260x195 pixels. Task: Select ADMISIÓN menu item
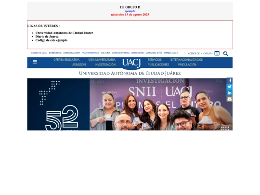pos(79,65)
